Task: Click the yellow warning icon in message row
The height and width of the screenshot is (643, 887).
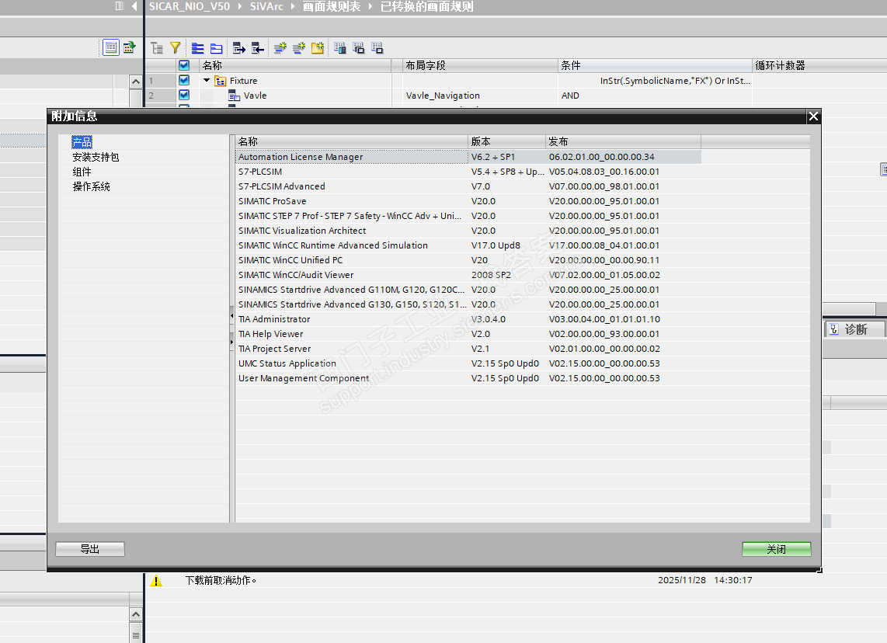Action: click(156, 580)
